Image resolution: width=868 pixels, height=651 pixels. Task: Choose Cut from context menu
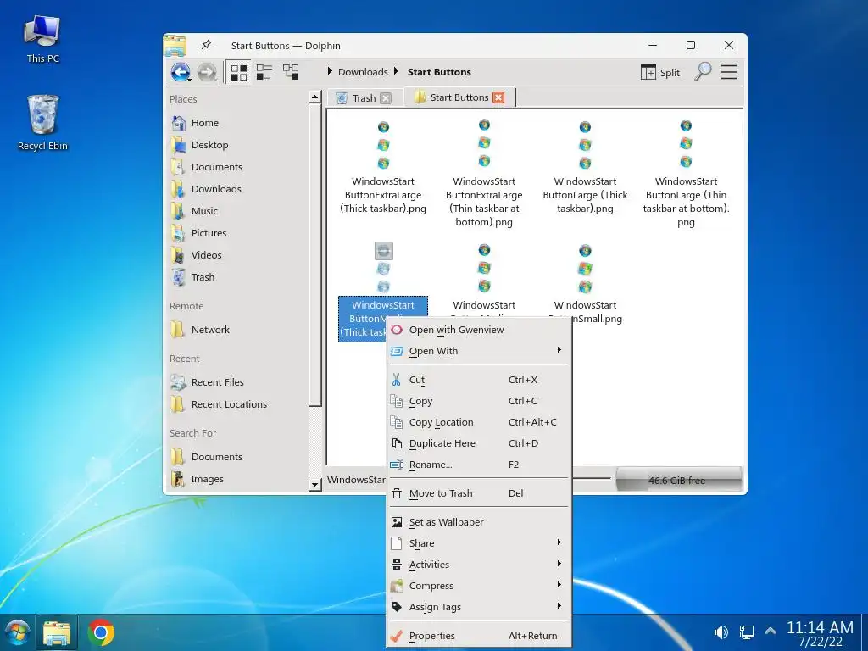click(x=480, y=380)
